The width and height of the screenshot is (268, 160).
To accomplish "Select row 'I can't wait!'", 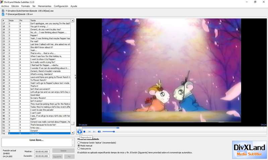I will 36,113.
